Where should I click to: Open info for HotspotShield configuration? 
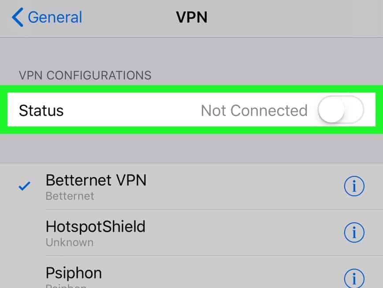(354, 232)
